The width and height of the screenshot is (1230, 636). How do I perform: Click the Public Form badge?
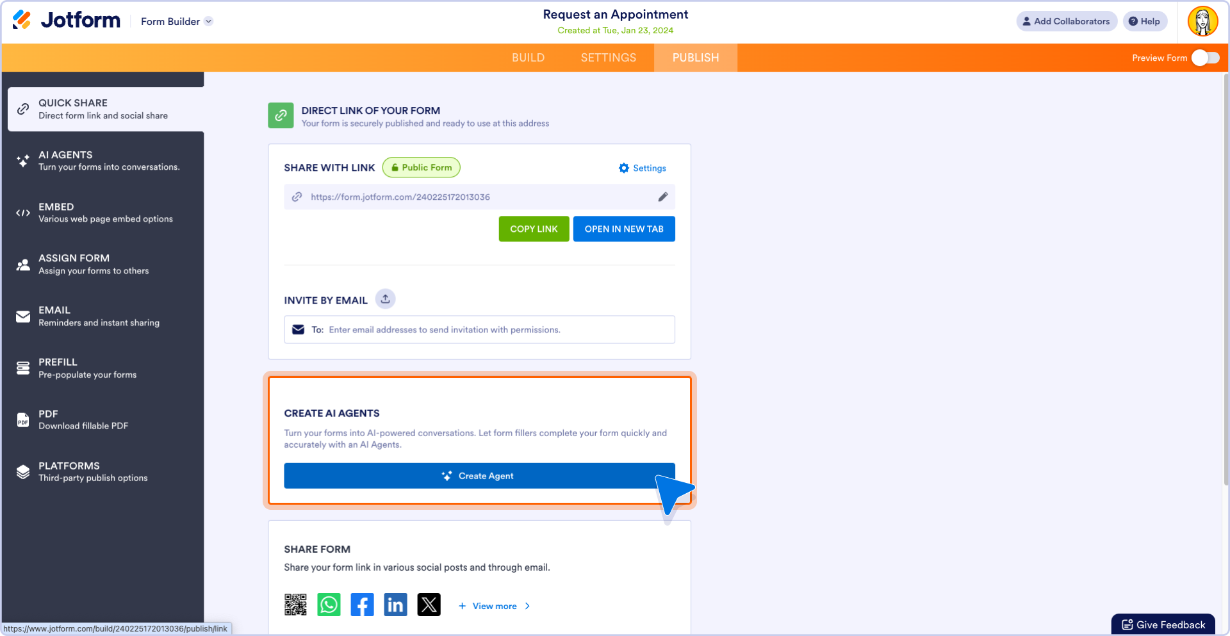422,168
